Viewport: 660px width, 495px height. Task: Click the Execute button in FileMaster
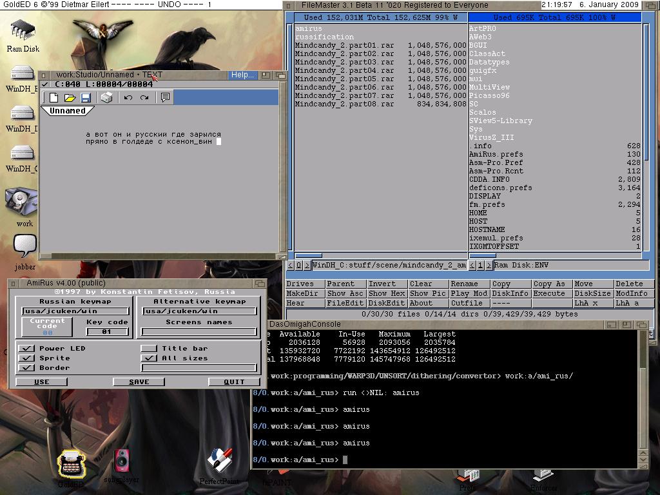pyautogui.click(x=552, y=293)
